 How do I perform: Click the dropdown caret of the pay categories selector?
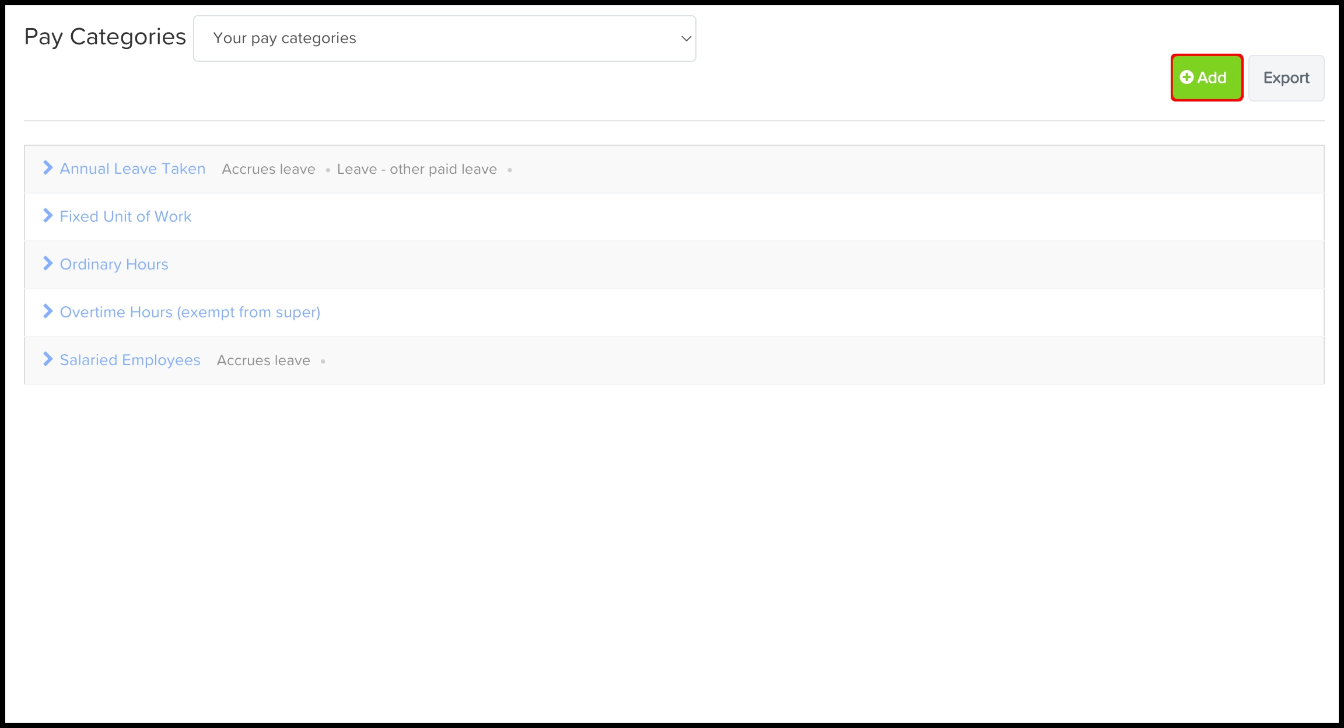(686, 38)
